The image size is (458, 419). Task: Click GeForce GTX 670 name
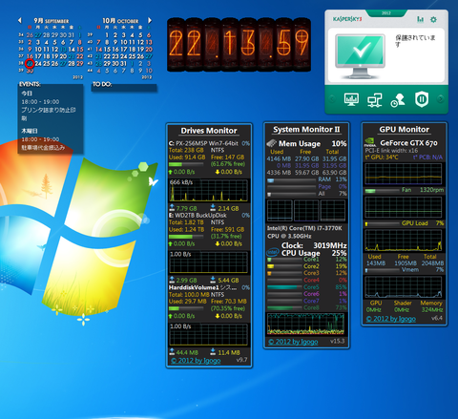[408, 143]
